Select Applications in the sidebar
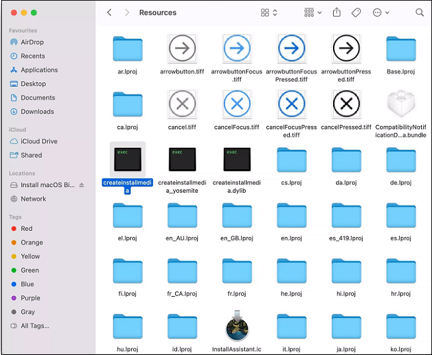 (39, 70)
